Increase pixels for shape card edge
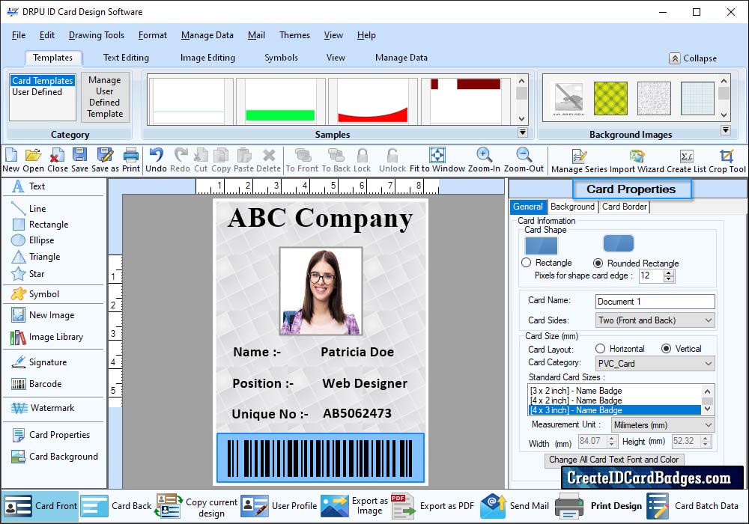This screenshot has height=524, width=749. pyautogui.click(x=669, y=272)
